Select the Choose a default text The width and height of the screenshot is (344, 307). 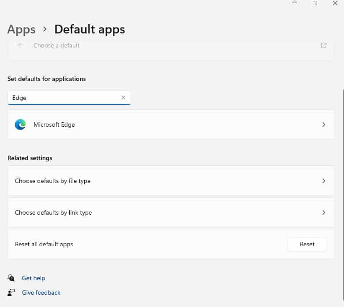56,45
